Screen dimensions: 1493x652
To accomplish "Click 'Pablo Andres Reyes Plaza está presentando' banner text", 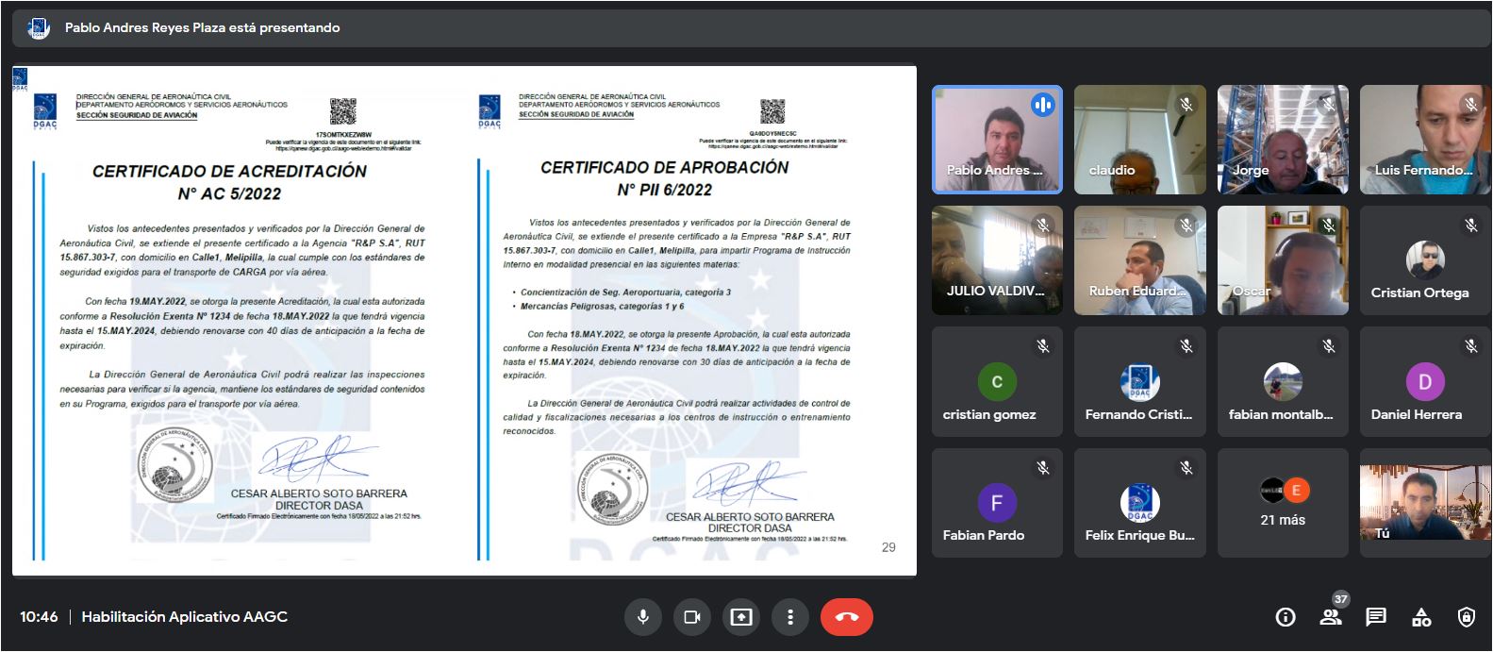I will click(203, 28).
